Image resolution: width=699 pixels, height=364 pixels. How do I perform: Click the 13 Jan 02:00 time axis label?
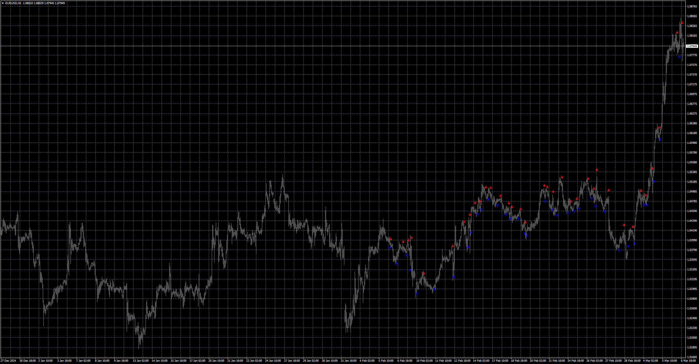coord(141,361)
